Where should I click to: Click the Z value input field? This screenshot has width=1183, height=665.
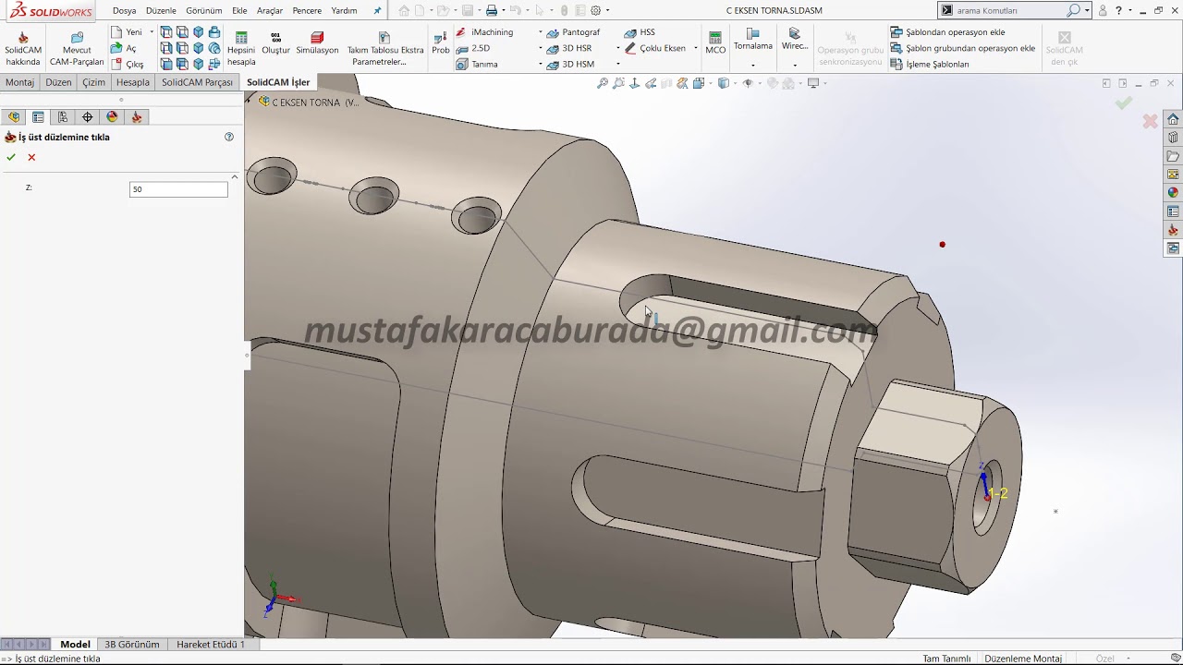[x=178, y=189]
